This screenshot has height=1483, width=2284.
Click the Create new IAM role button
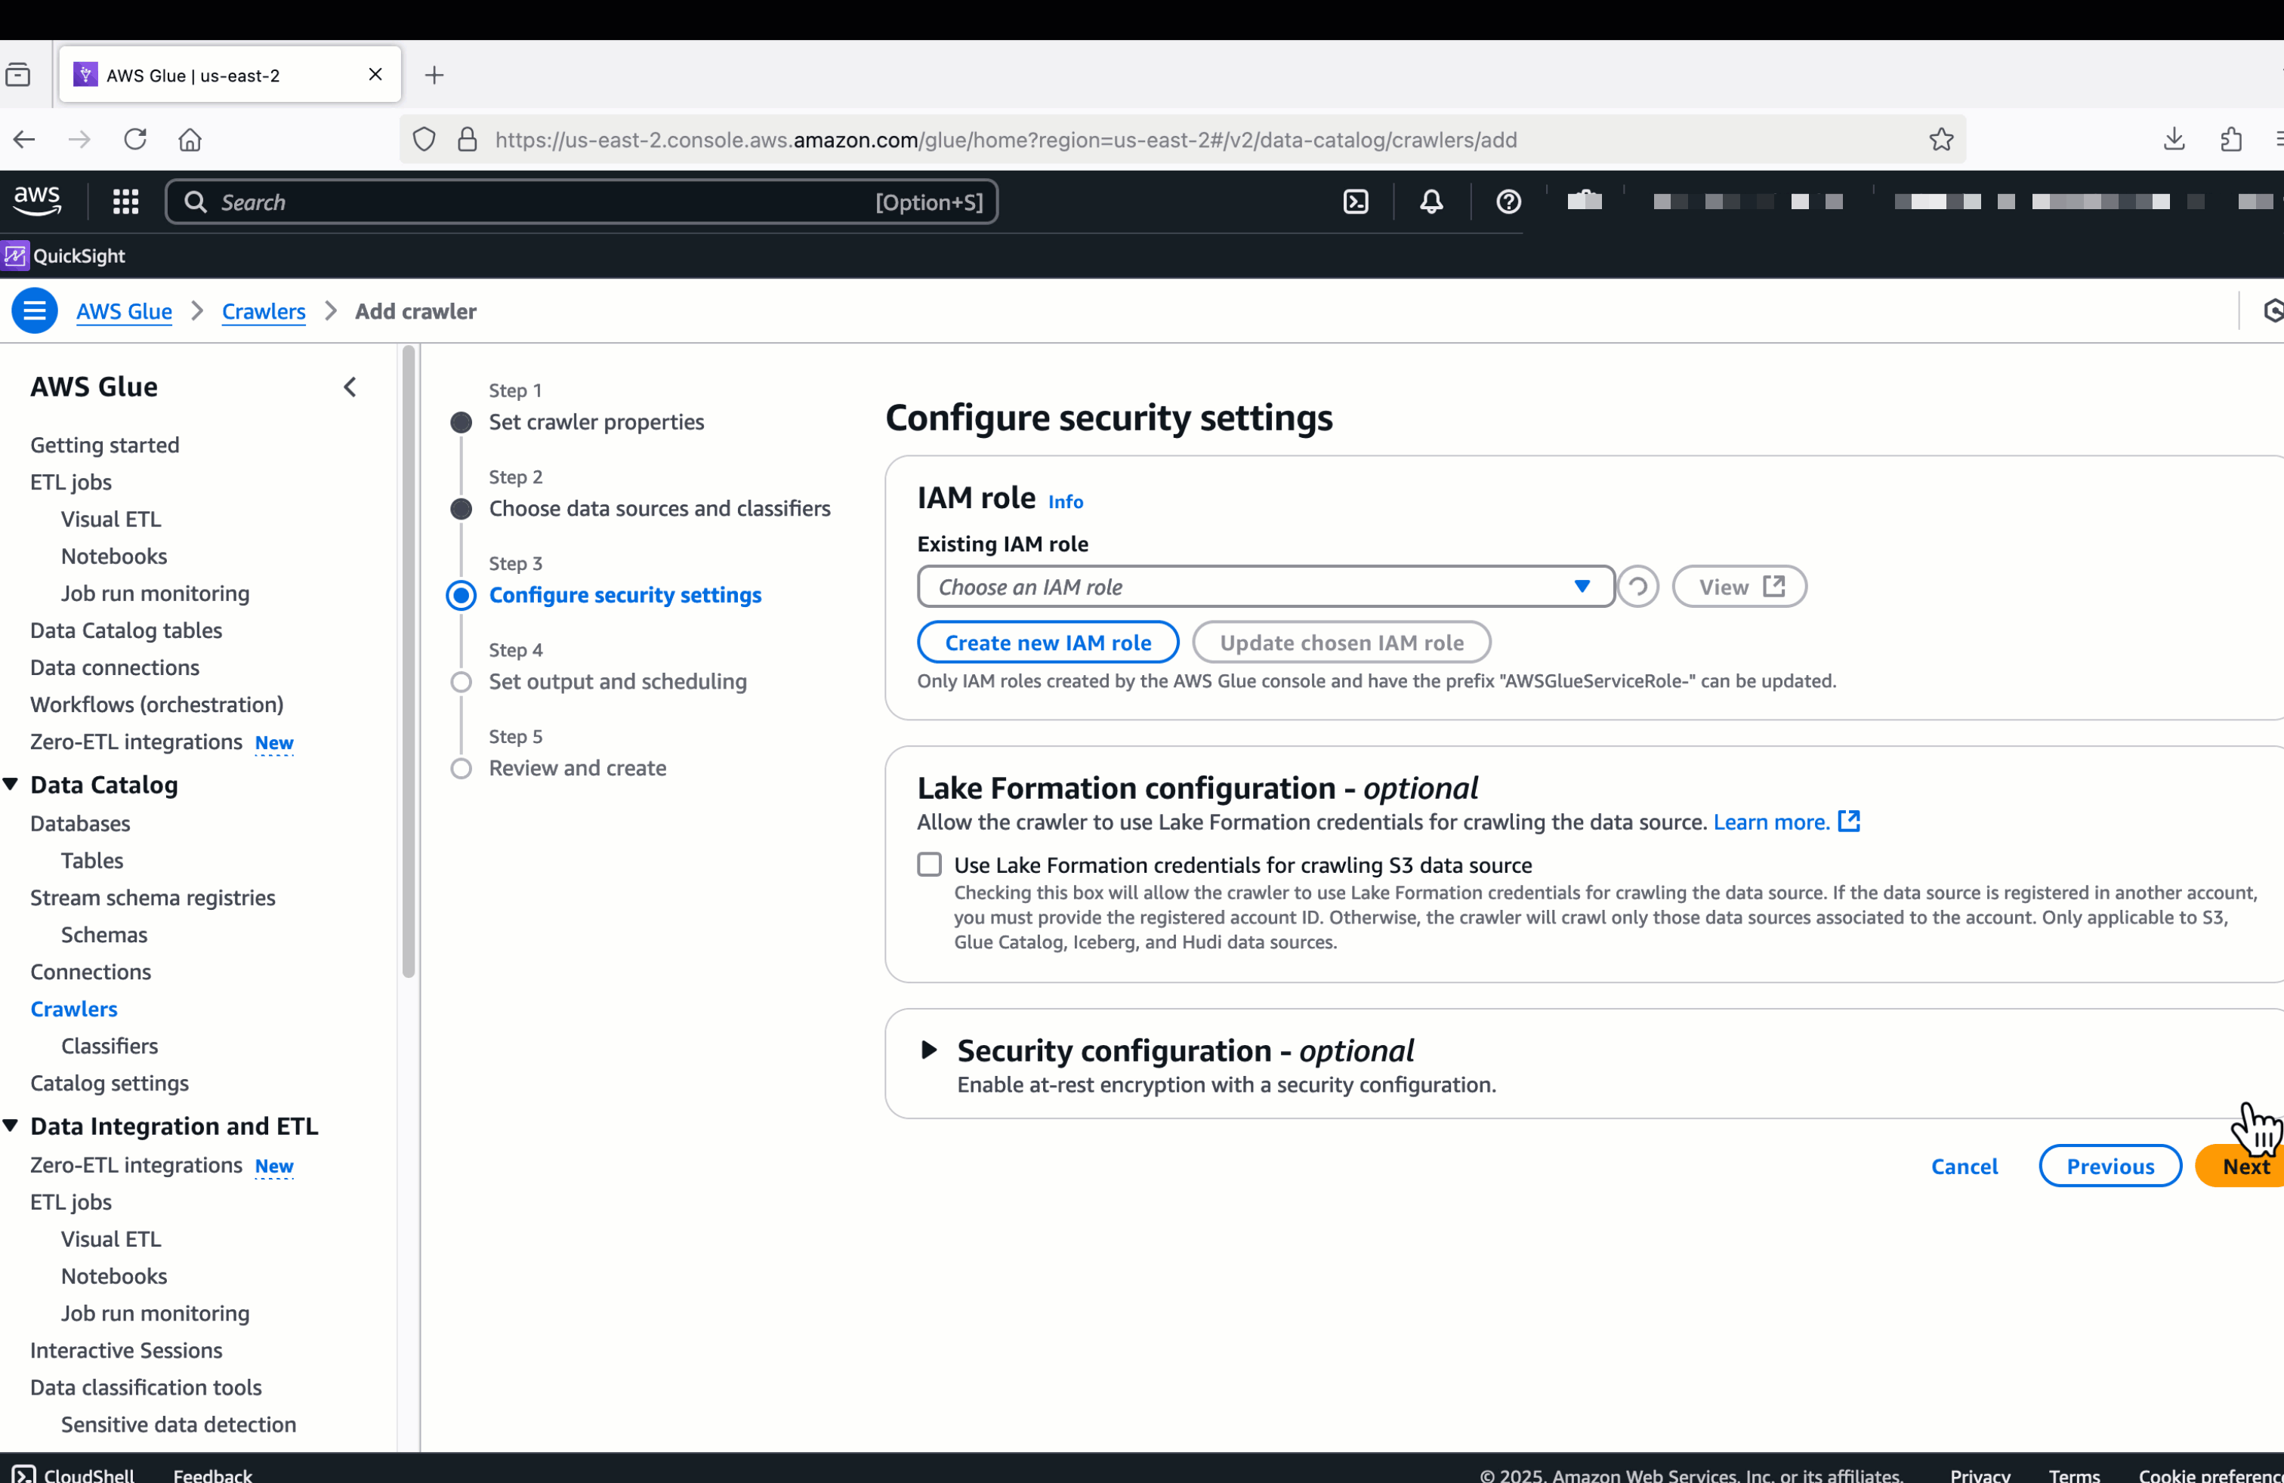tap(1047, 643)
